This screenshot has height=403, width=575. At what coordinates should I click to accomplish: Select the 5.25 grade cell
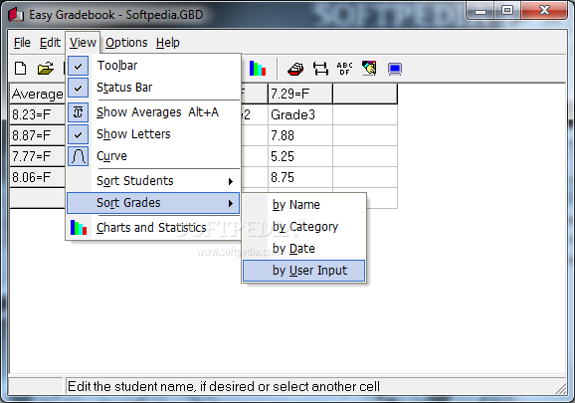pyautogui.click(x=300, y=156)
